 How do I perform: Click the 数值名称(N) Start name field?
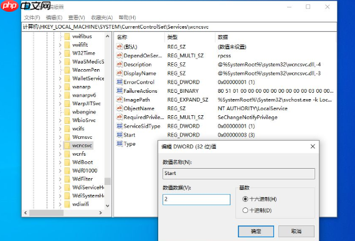pyautogui.click(x=239, y=174)
